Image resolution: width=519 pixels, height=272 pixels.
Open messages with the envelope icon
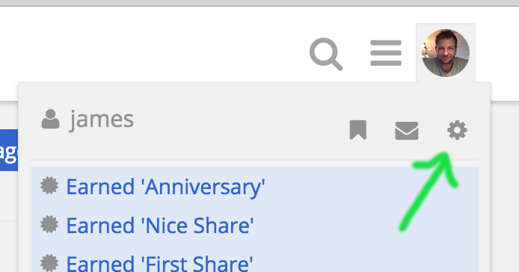click(x=407, y=130)
